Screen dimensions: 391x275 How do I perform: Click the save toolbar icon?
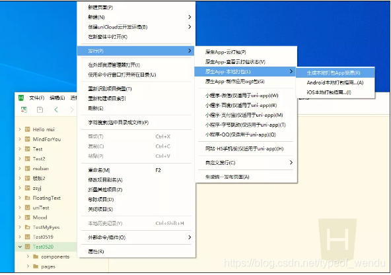[x=40, y=109]
